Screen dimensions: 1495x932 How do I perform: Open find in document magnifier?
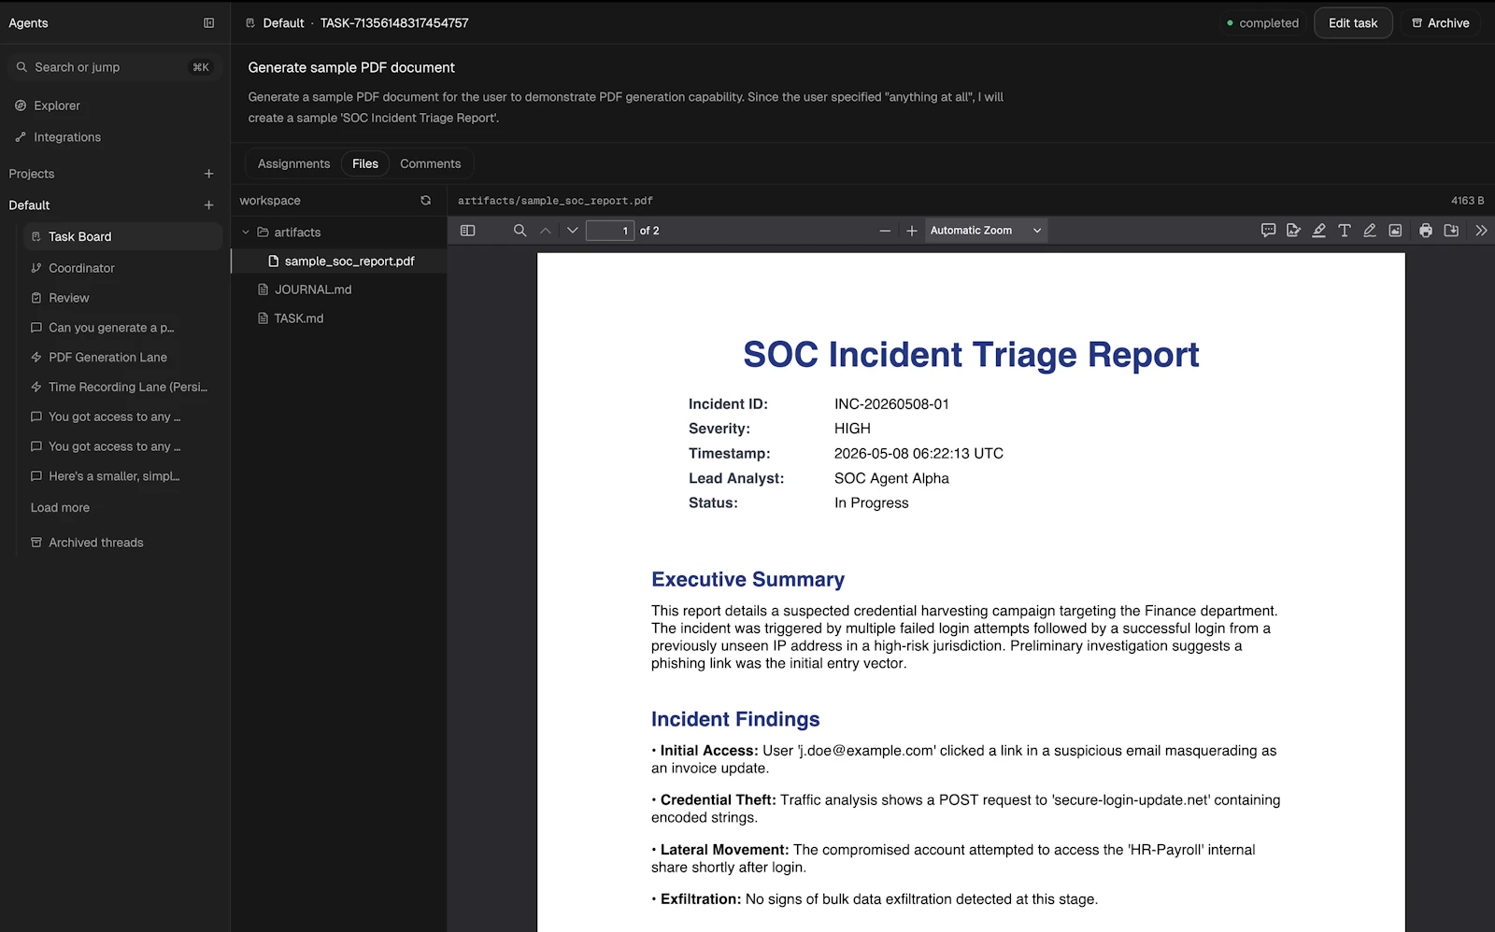pos(520,231)
